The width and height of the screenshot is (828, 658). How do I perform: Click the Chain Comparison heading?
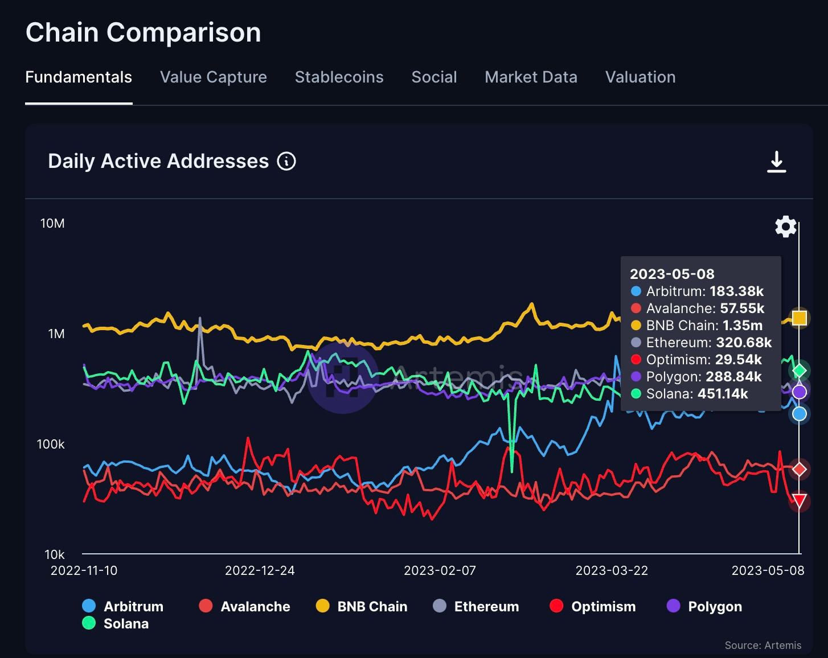pos(144,32)
